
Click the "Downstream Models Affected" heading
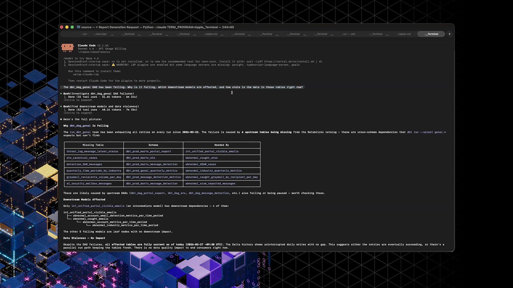pos(84,199)
